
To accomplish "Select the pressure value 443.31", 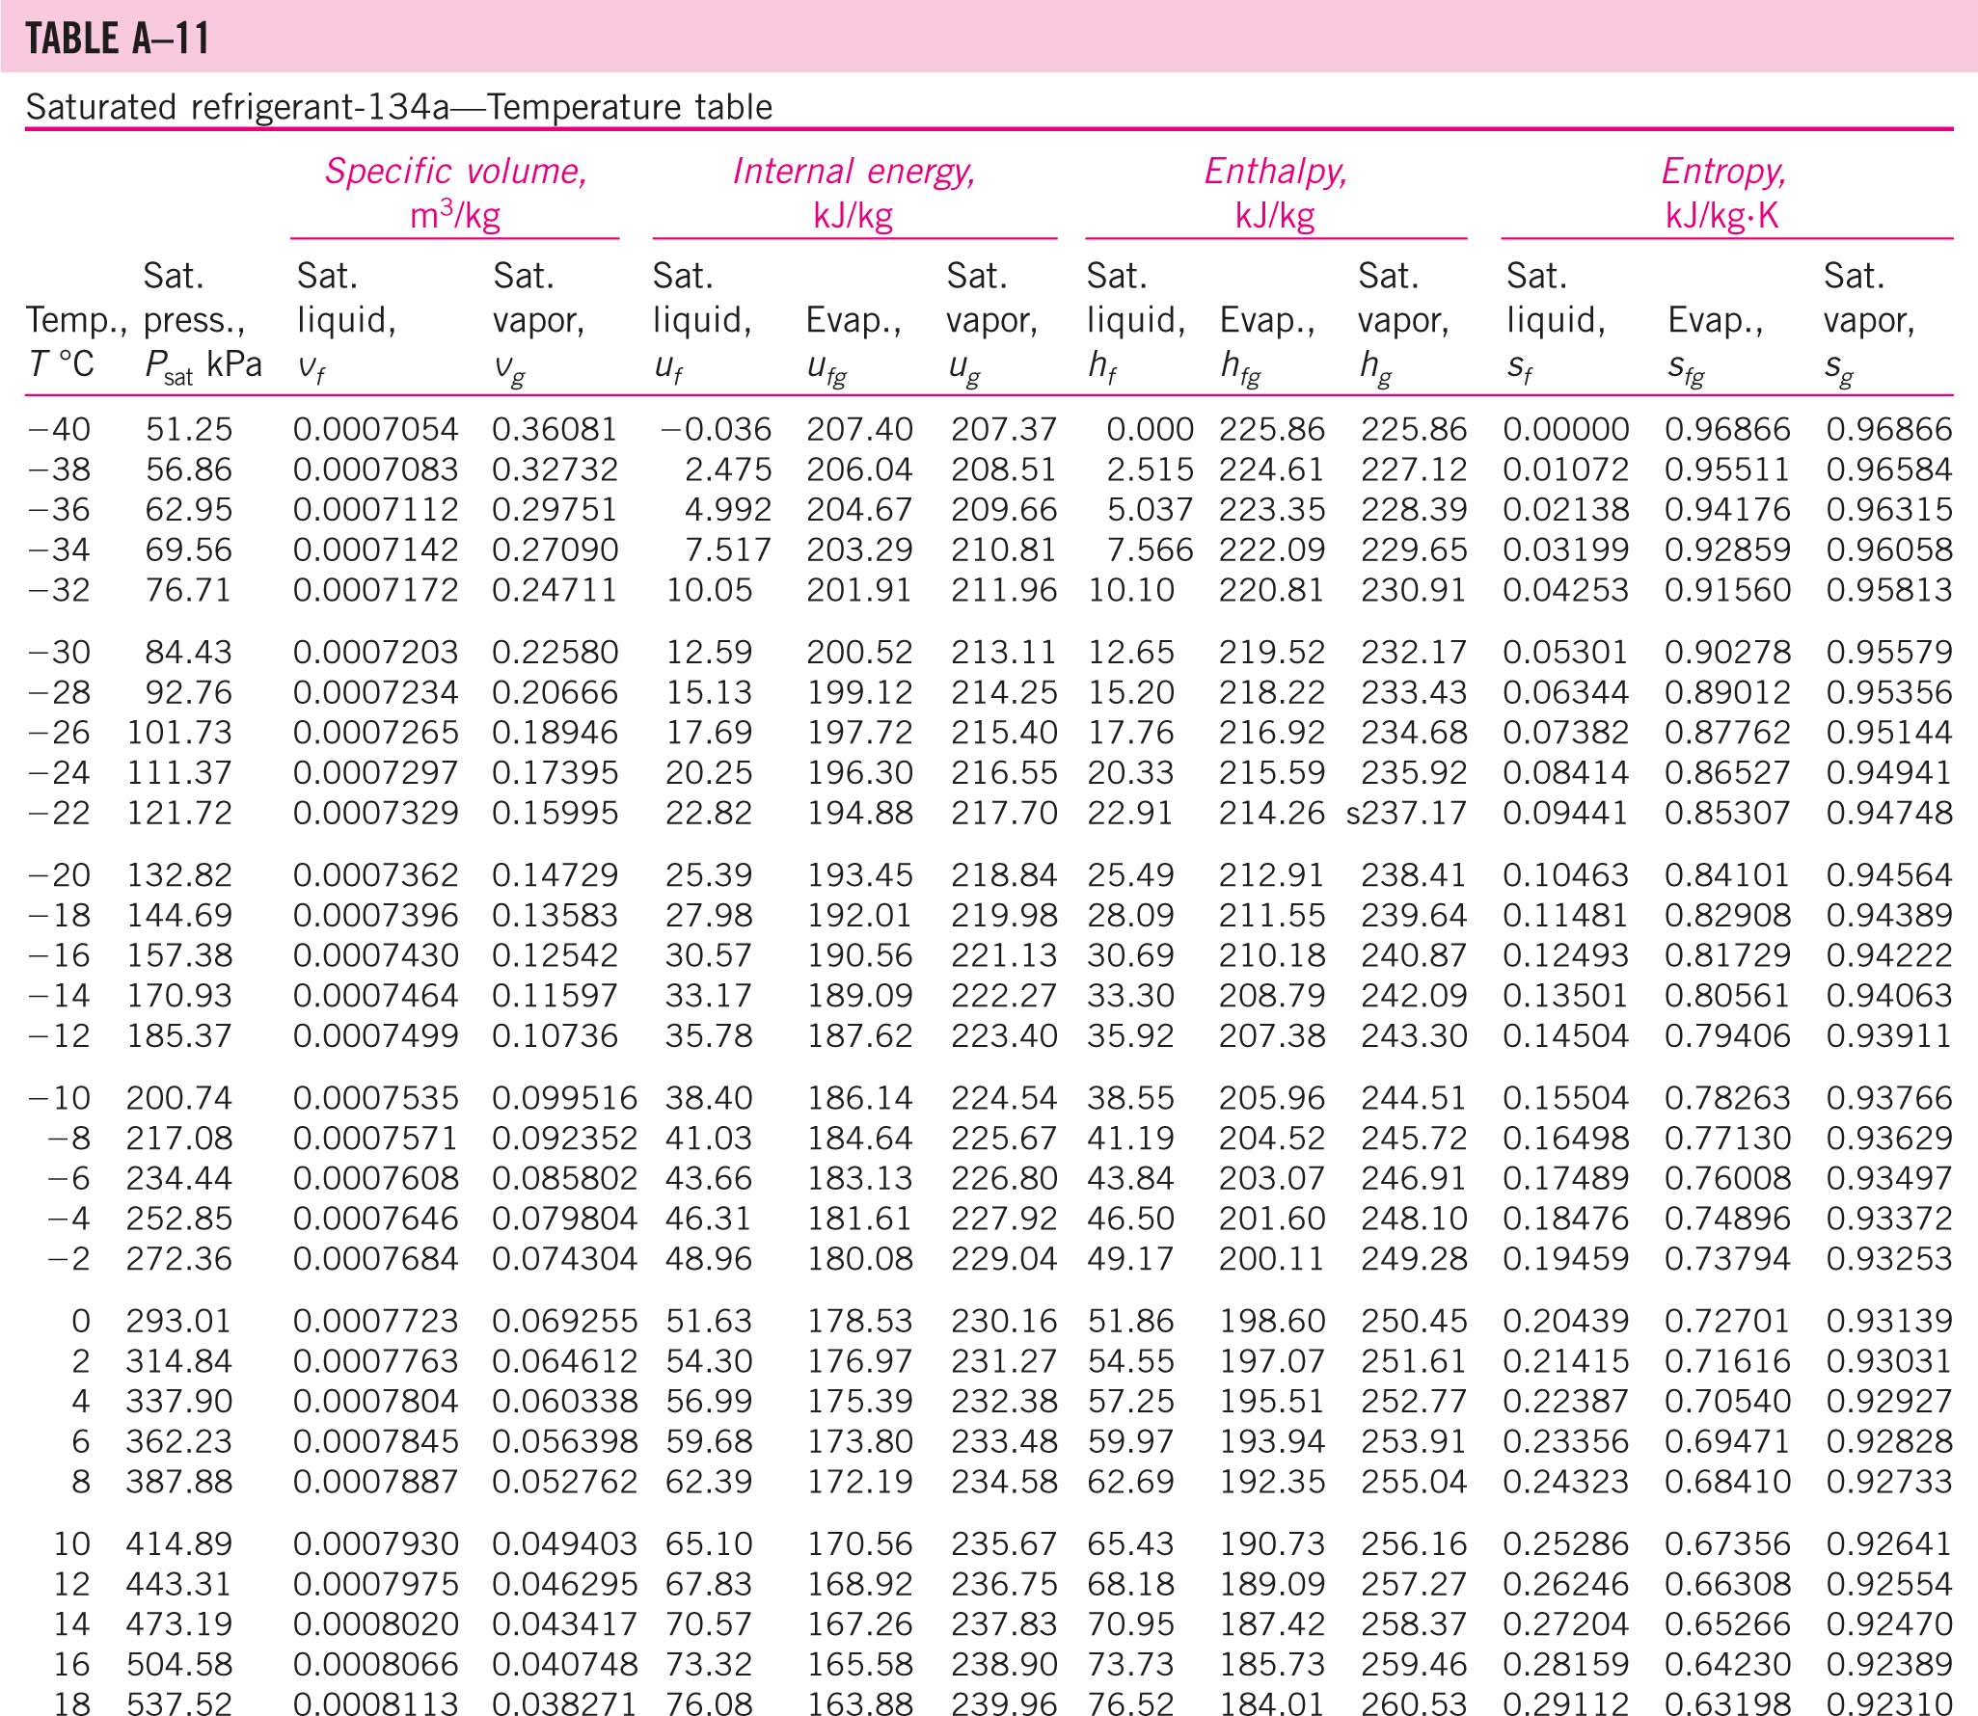I will coord(179,1585).
